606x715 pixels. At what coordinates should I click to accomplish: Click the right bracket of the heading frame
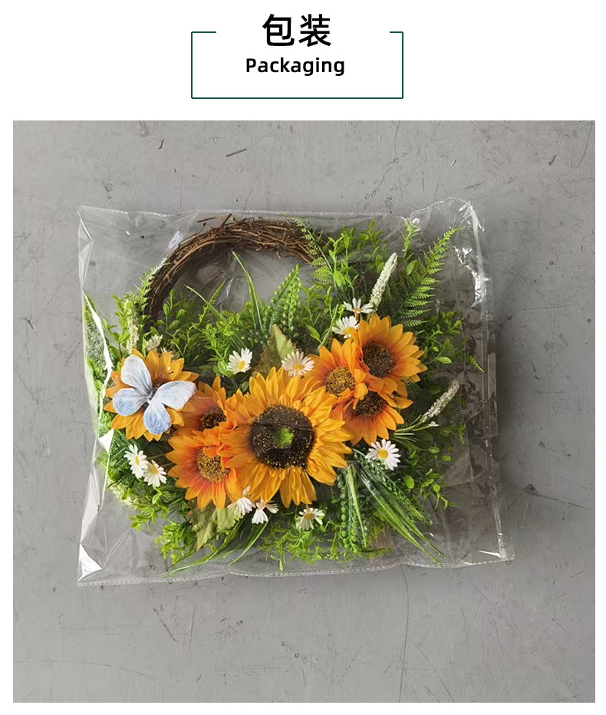click(x=397, y=64)
